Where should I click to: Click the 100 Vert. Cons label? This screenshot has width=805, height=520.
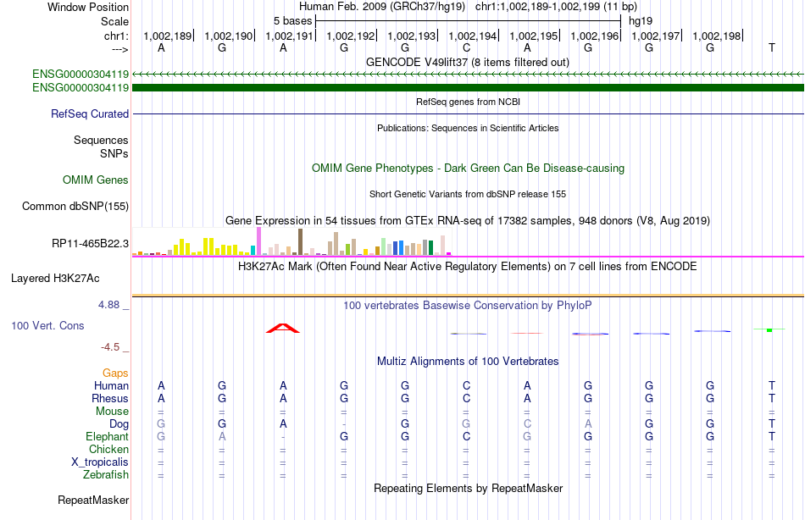click(47, 325)
